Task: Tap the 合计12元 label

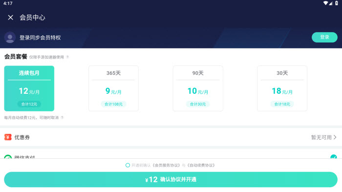Action: pyautogui.click(x=29, y=104)
